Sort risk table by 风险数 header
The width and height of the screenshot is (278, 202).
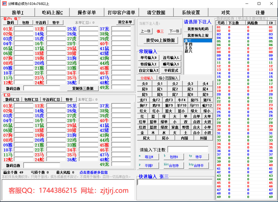point(256,23)
